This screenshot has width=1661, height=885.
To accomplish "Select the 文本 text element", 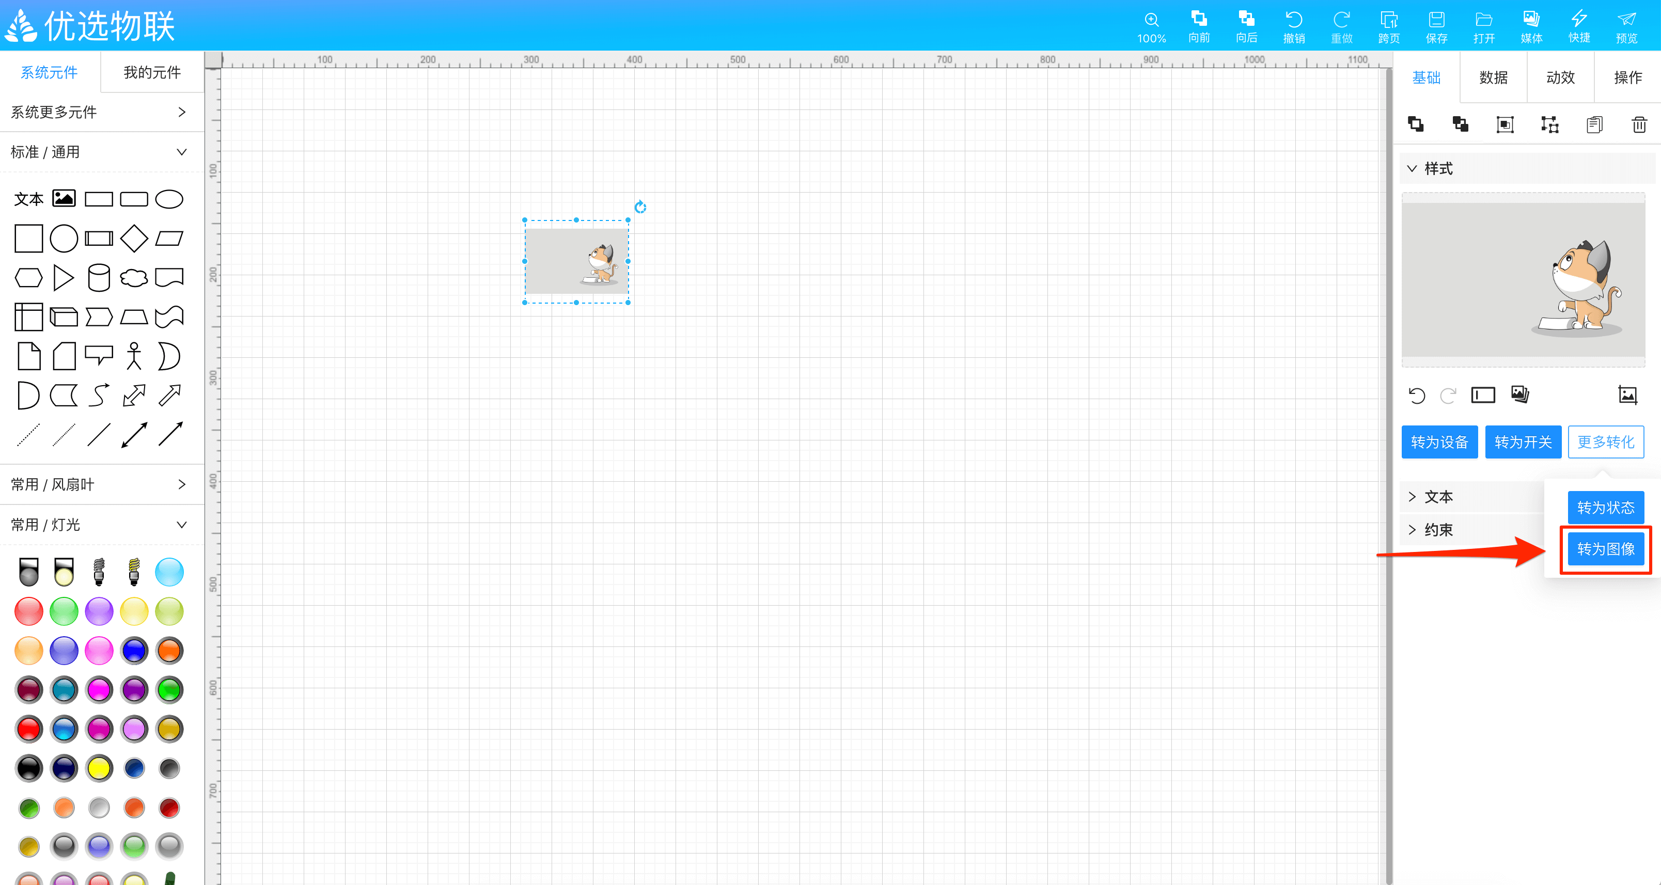I will (x=28, y=199).
